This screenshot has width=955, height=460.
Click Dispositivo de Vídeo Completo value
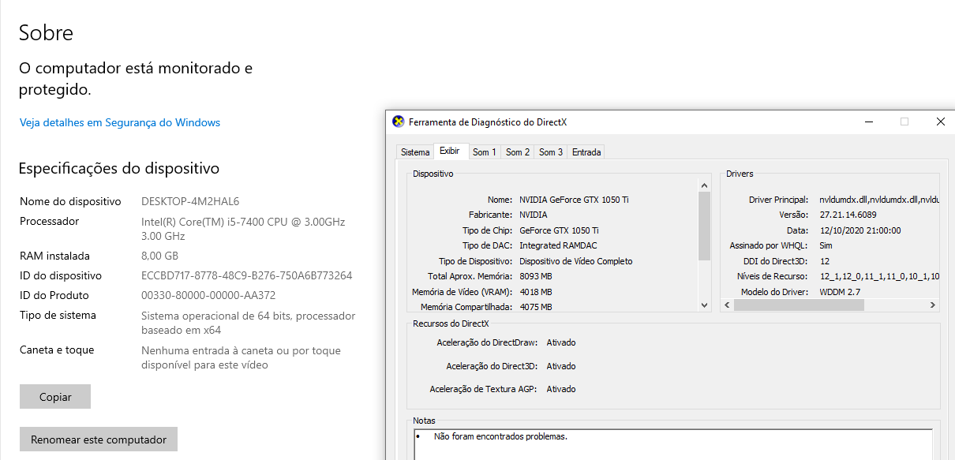coord(576,261)
